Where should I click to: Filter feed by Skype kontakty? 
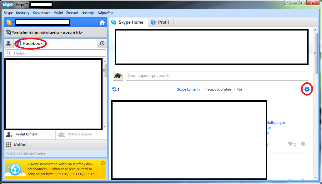(189, 89)
